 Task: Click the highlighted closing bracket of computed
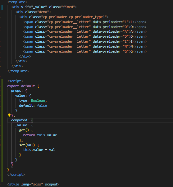pos(12,165)
